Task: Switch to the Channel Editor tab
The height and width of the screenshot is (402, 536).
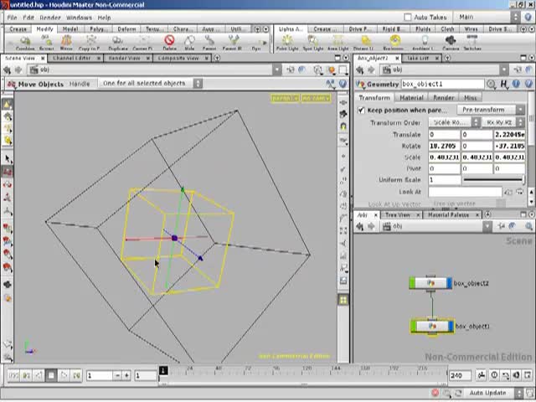Action: tap(72, 58)
